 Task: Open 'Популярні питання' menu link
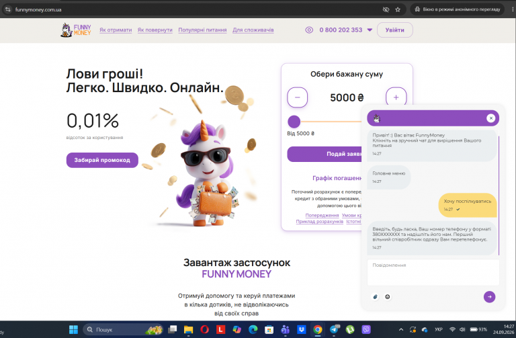pyautogui.click(x=202, y=30)
